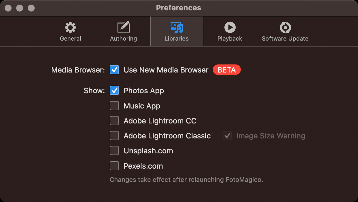Minimize the Preferences window
Image resolution: width=358 pixels, height=202 pixels.
pos(20,8)
